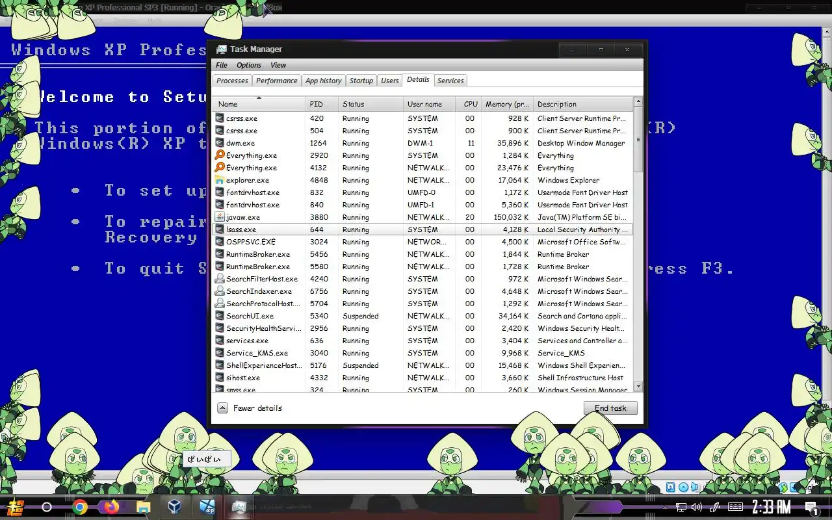Screen dimensions: 832x520
Task: Click the OSPPSVC.EXE process icon
Action: pyautogui.click(x=220, y=242)
